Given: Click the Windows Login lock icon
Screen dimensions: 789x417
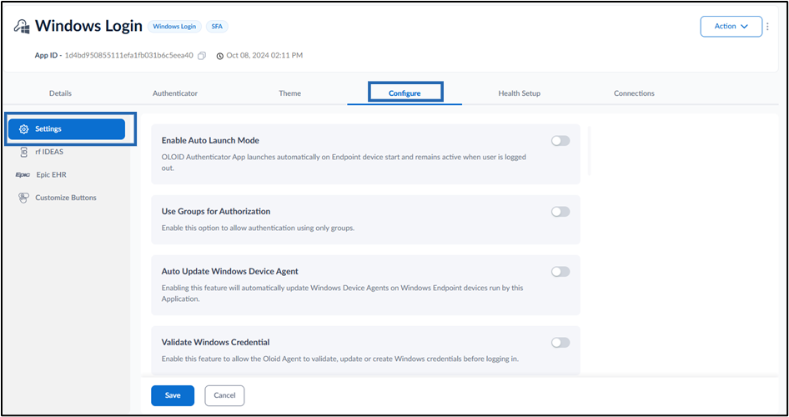Looking at the screenshot, I should [x=22, y=27].
